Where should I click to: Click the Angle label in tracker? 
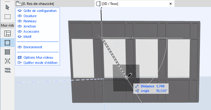pos(145,91)
